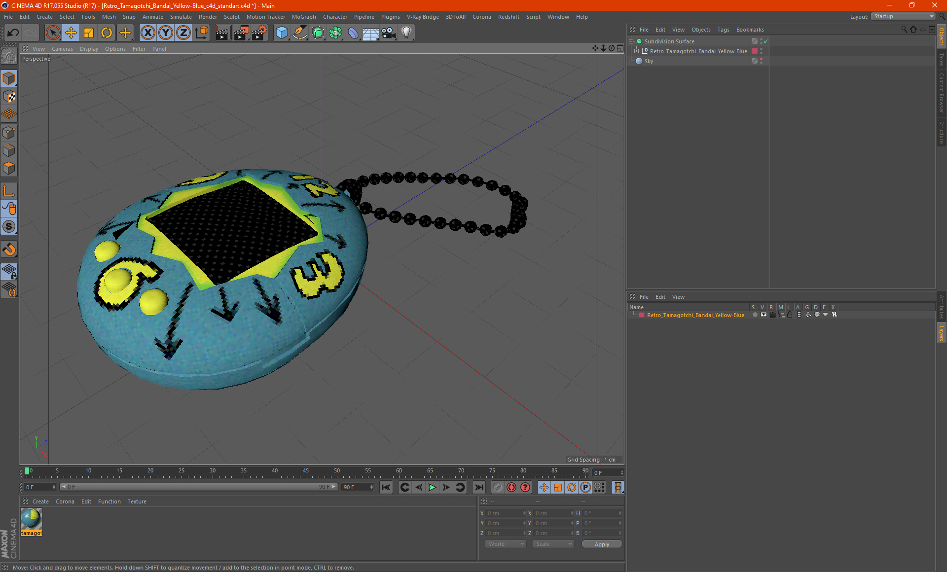
Task: Open material manager Texture menu
Action: coord(137,501)
